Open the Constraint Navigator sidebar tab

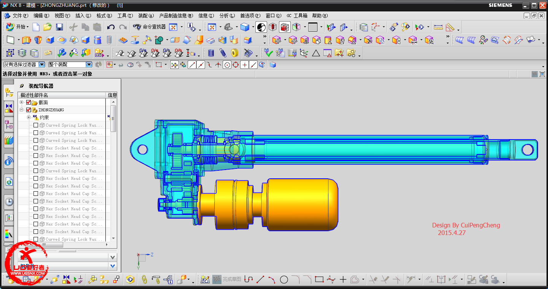[x=9, y=109]
